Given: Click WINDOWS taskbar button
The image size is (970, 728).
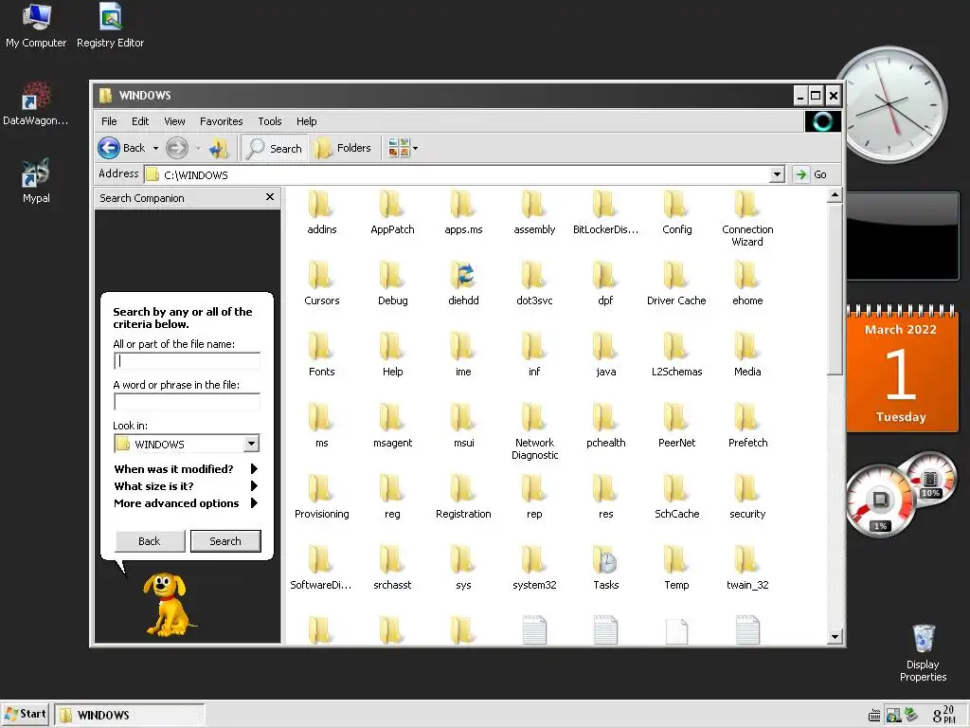Looking at the screenshot, I should 129,715.
